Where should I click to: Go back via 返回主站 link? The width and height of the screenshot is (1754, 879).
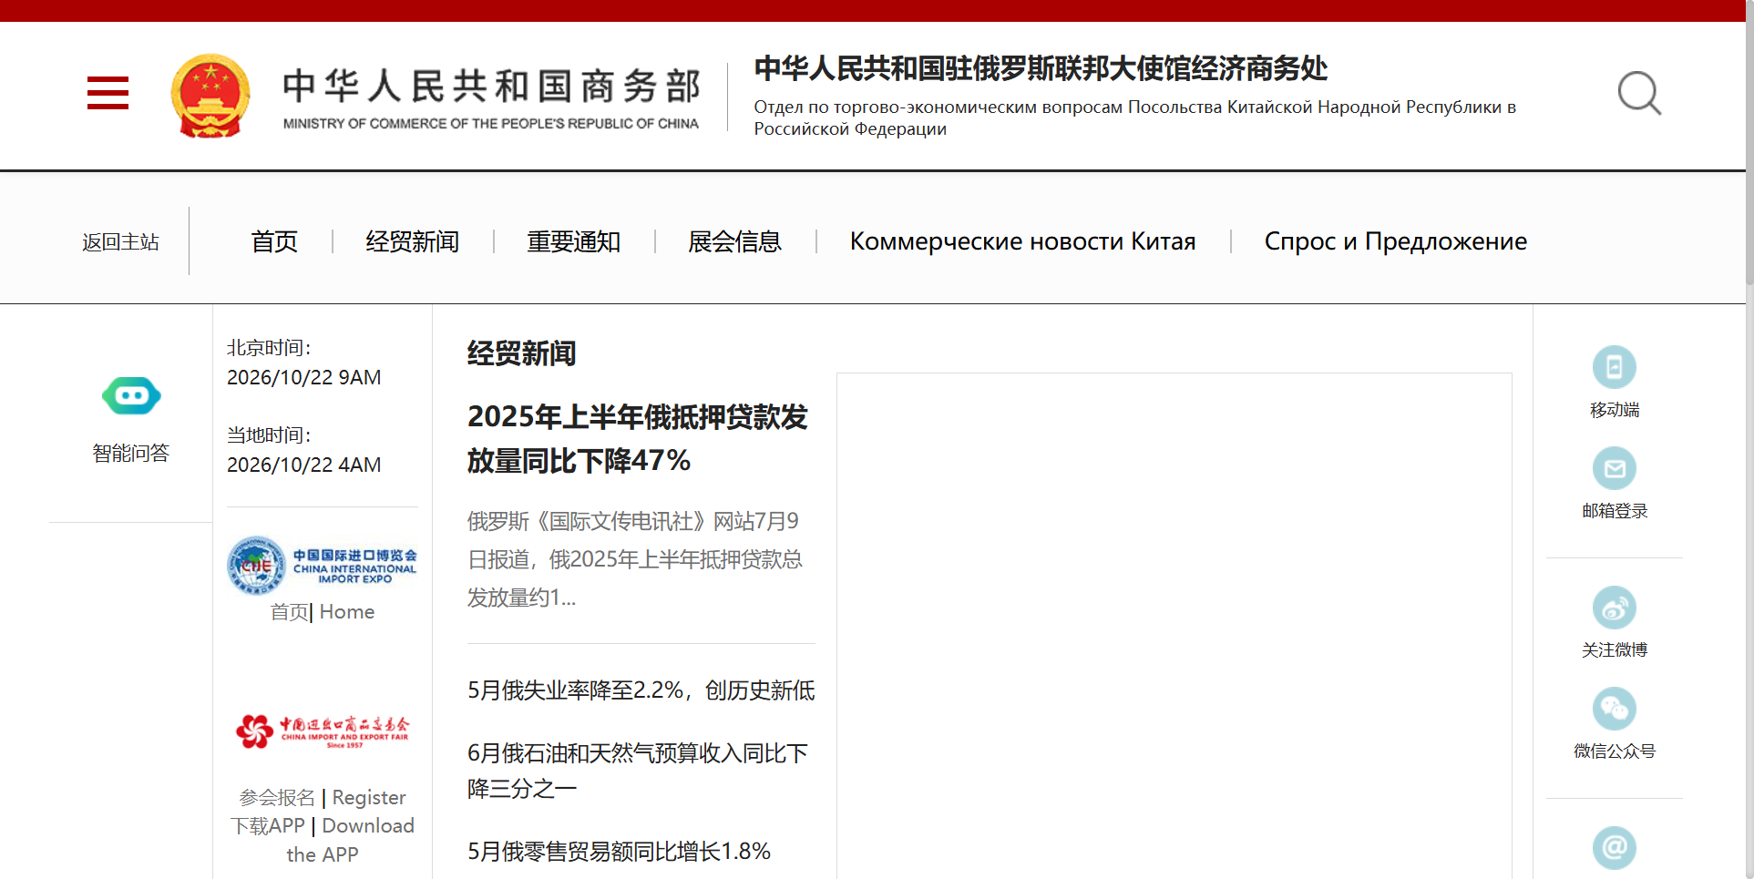[x=120, y=241]
